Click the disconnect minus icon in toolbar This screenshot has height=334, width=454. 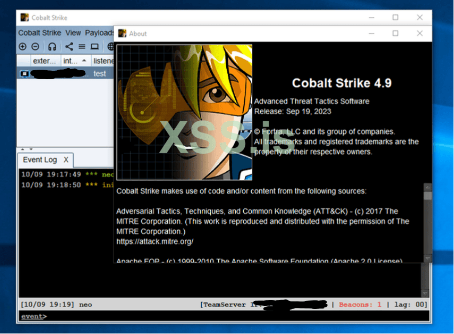tap(36, 46)
